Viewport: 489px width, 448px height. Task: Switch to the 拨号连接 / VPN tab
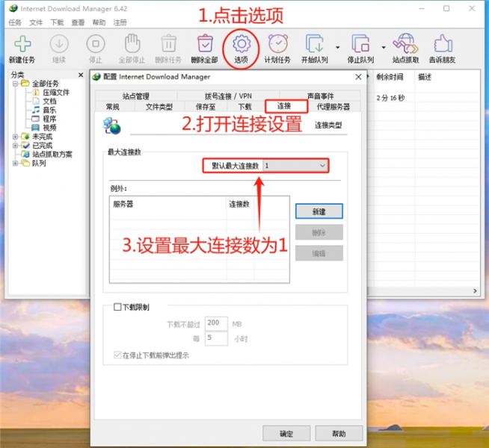coord(228,96)
